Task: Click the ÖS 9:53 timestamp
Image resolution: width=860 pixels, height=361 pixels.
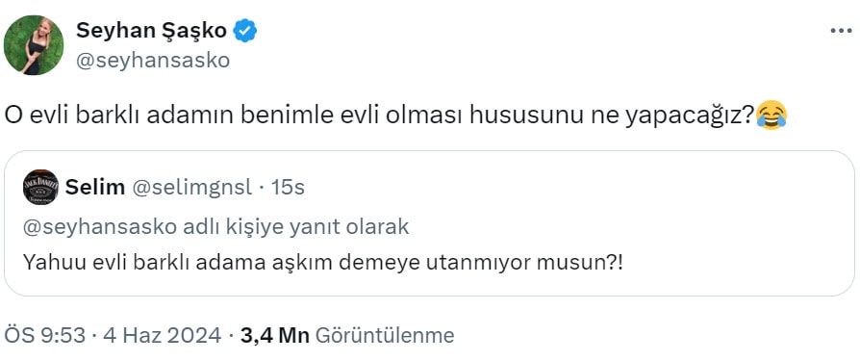Action: pos(45,335)
